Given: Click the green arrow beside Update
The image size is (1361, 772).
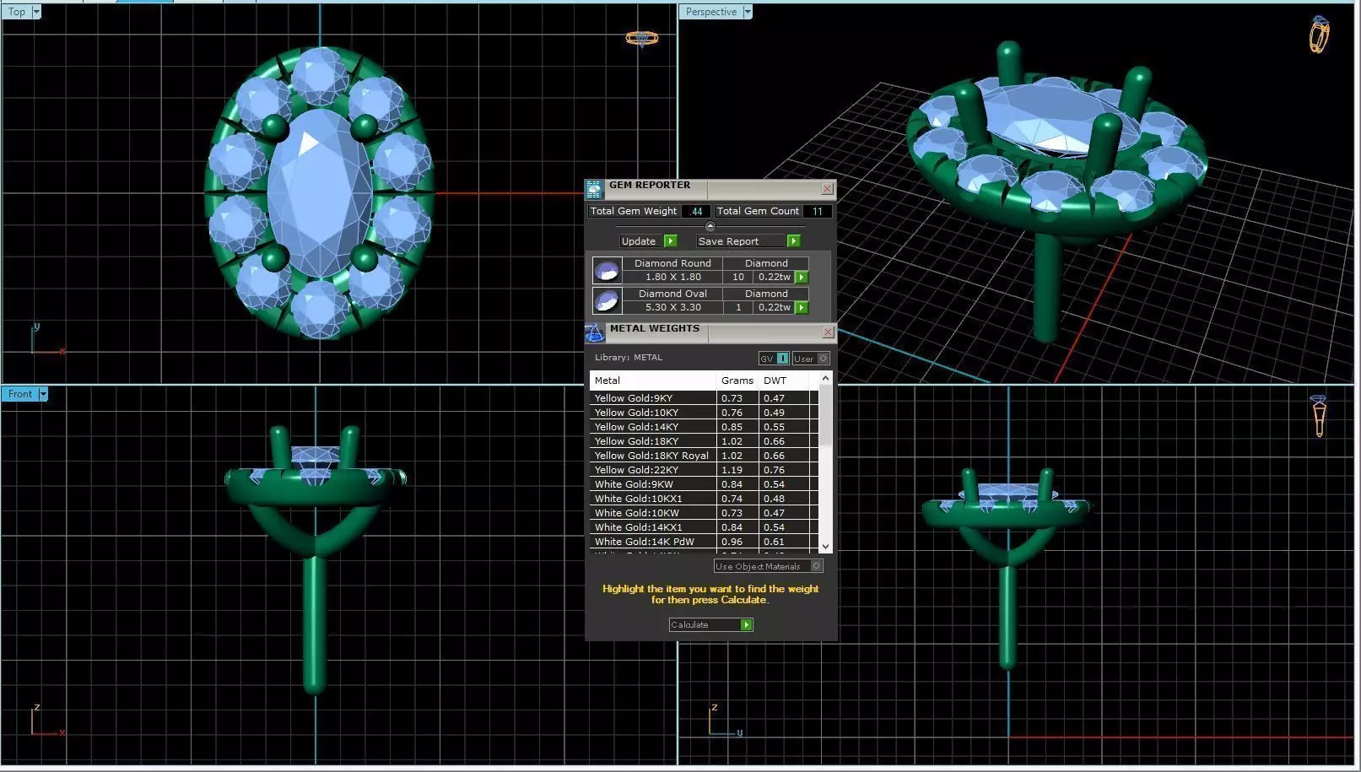Looking at the screenshot, I should coord(670,241).
